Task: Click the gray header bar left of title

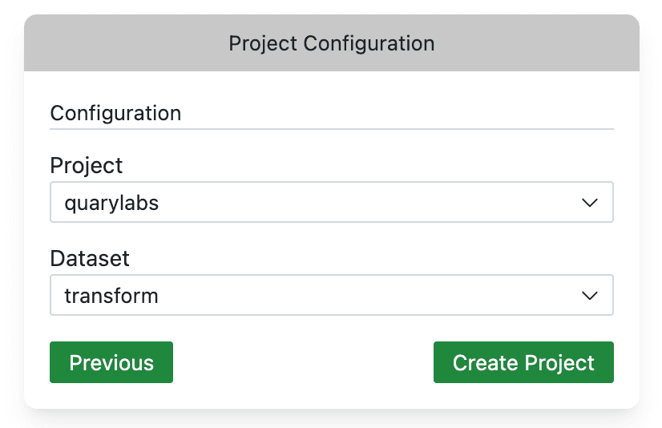Action: coord(120,43)
